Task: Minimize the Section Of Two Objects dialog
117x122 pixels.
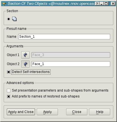Action: (x=101, y=4)
